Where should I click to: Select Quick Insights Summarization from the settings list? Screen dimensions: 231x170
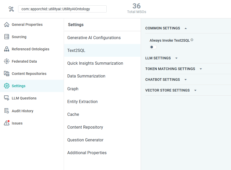[95, 63]
